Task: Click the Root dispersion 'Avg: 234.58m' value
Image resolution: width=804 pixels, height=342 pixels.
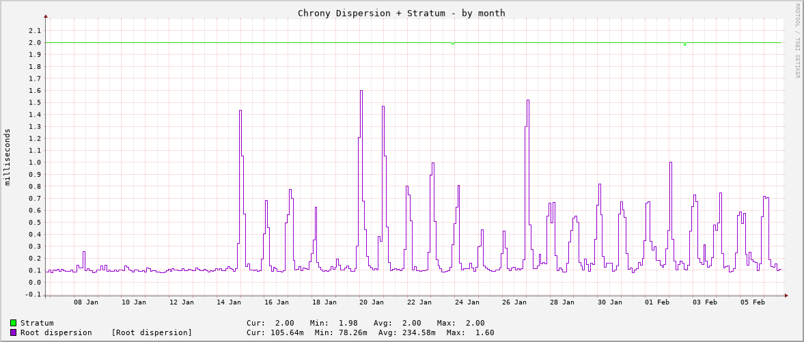Action: pos(406,332)
